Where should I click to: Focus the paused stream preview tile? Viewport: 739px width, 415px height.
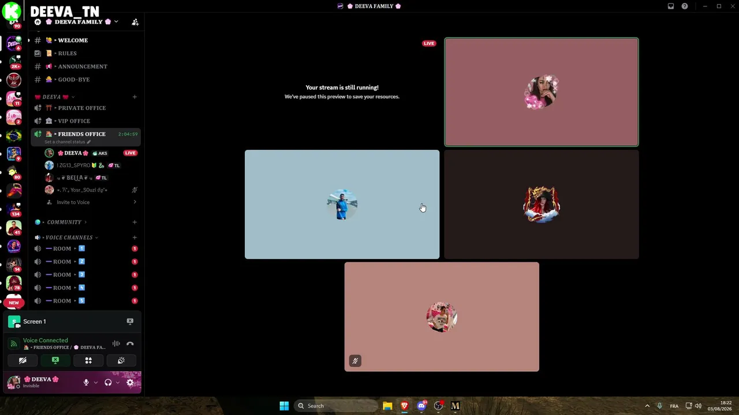342,92
